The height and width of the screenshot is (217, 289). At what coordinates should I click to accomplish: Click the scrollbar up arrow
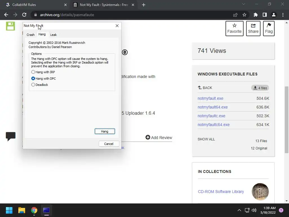pos(286,23)
